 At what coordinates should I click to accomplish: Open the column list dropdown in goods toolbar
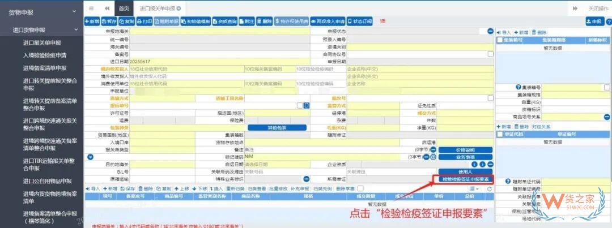point(474,188)
